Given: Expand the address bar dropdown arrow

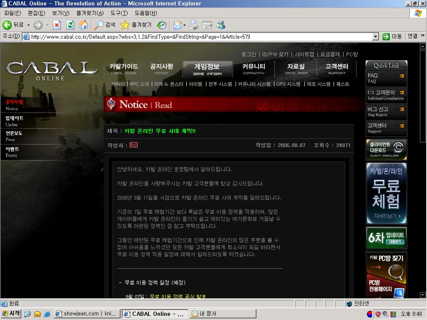Looking at the screenshot, I should pyautogui.click(x=376, y=37).
